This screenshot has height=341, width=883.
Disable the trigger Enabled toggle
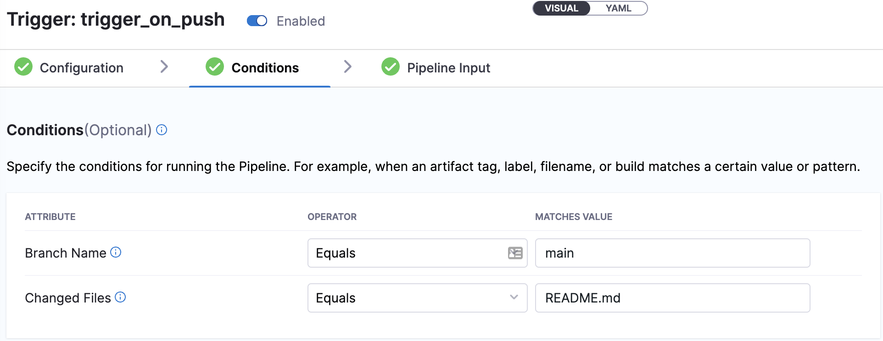(257, 21)
